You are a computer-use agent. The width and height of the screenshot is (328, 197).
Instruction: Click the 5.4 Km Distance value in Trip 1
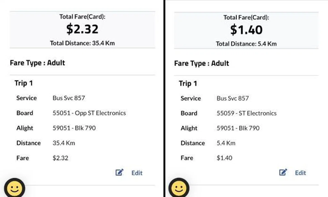(226, 143)
